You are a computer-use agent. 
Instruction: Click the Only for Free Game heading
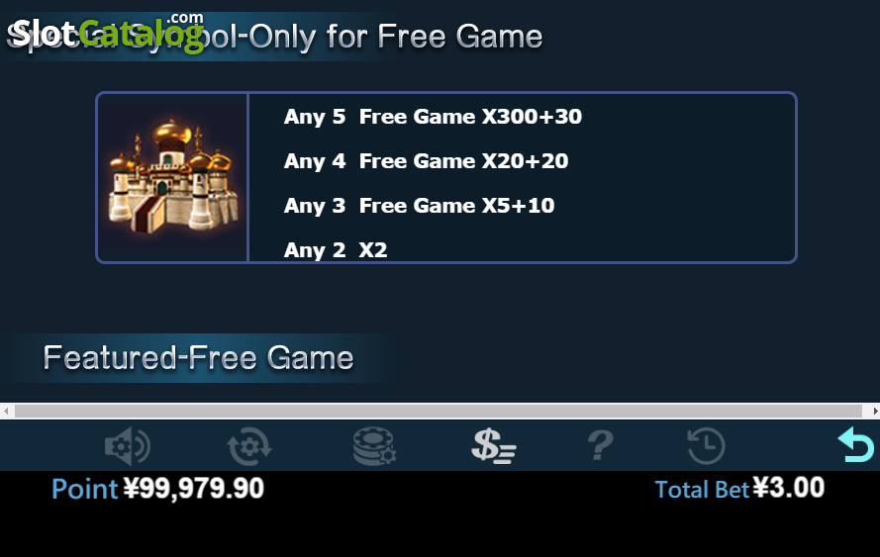(395, 37)
